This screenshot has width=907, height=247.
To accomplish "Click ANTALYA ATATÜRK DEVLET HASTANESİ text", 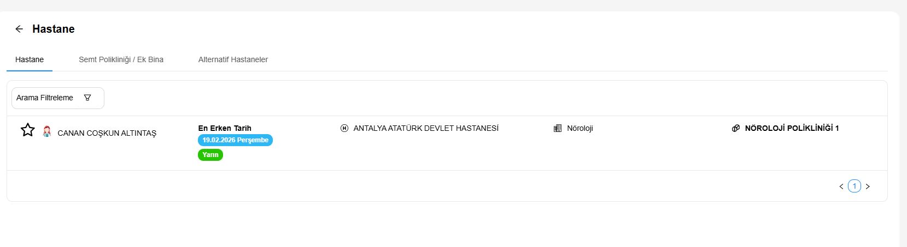I will (x=426, y=128).
